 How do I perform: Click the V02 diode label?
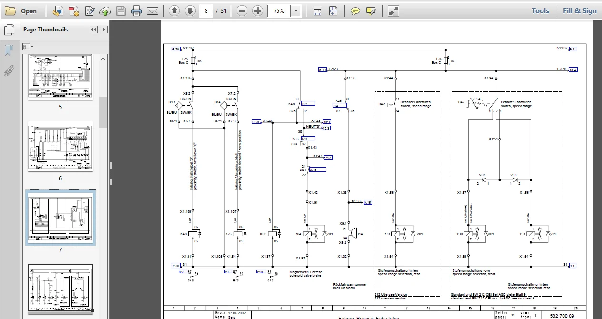click(x=482, y=175)
